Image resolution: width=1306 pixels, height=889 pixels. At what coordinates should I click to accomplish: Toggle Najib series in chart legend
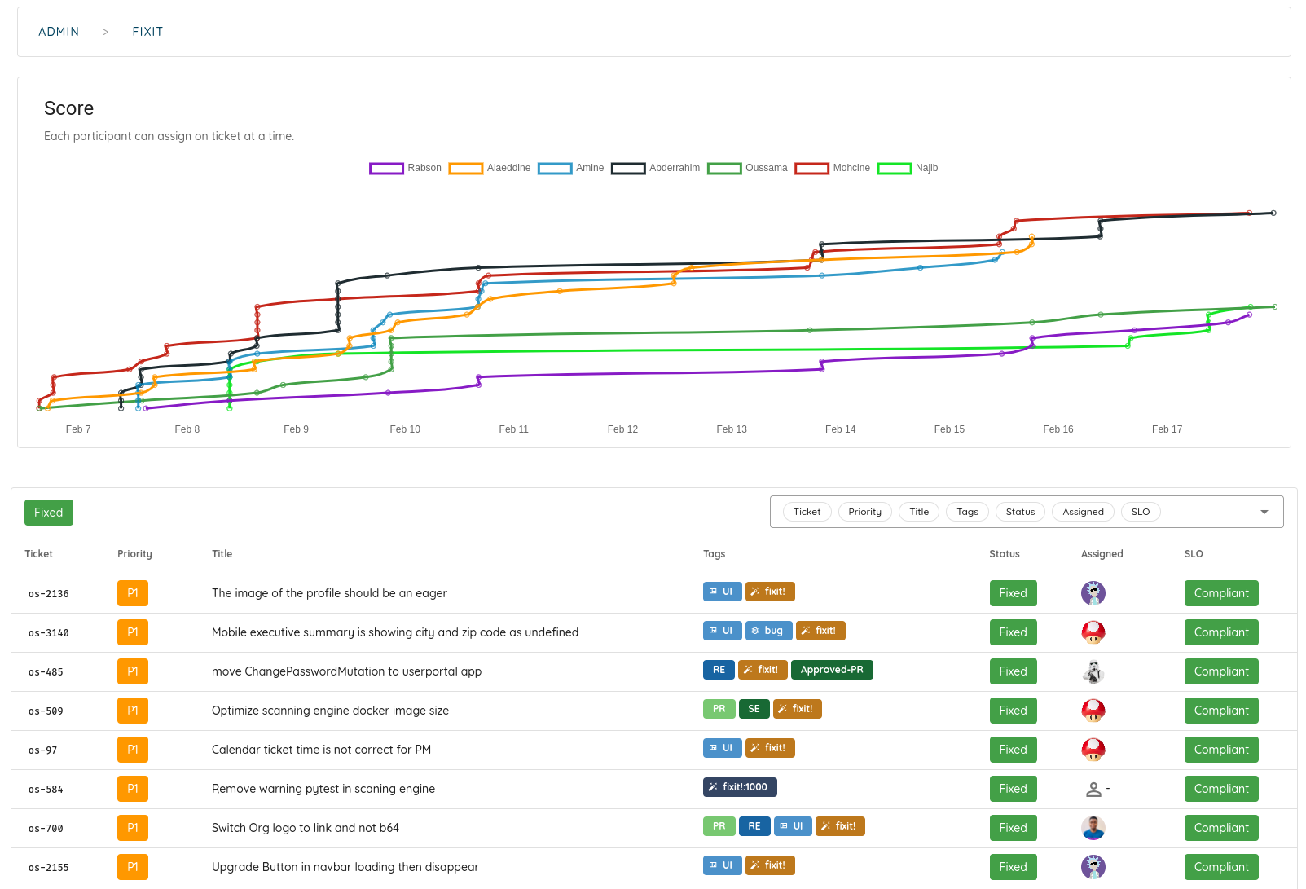click(908, 168)
